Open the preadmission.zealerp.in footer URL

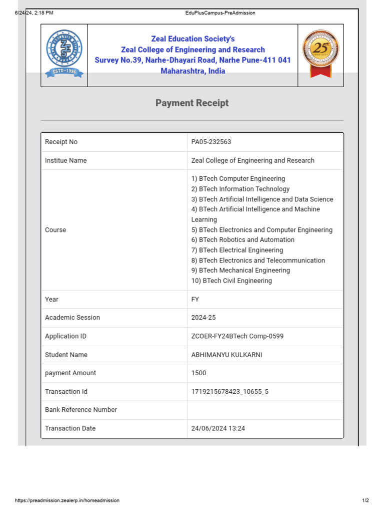point(67,500)
